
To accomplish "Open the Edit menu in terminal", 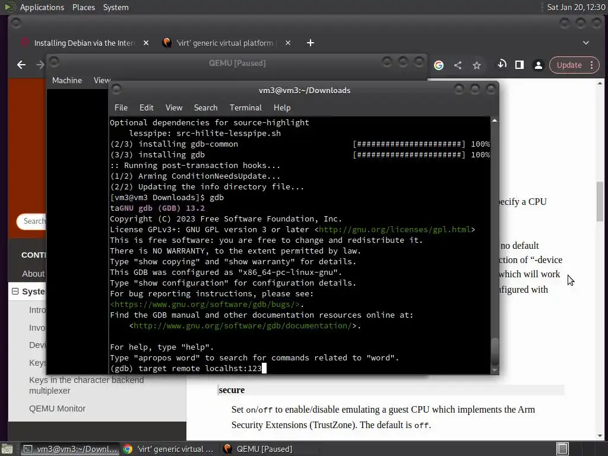I will (x=146, y=107).
